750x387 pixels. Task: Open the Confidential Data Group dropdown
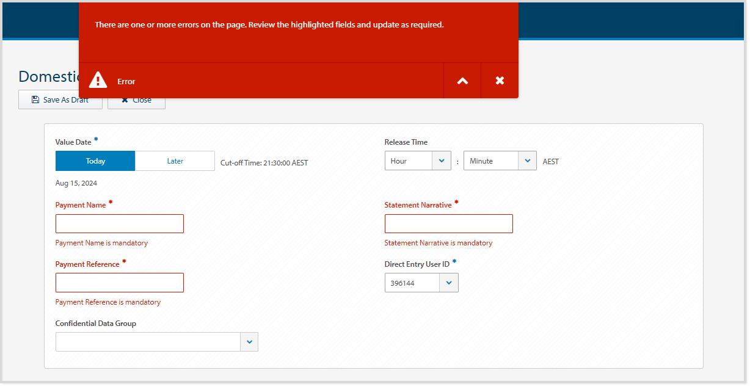tap(156, 341)
